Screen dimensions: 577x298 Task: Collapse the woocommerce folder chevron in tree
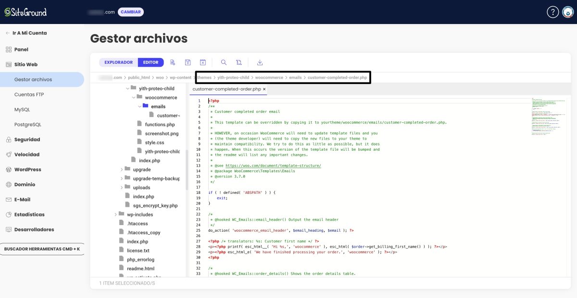point(134,97)
